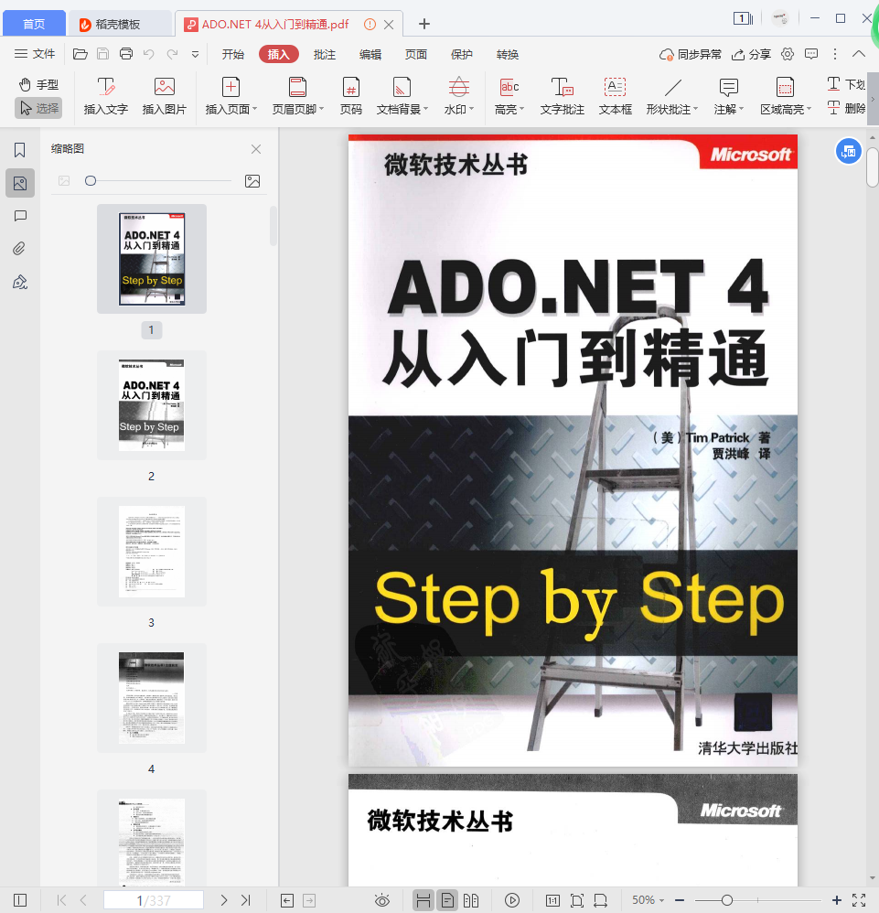The height and width of the screenshot is (913, 879).
Task: Activate the 手型 (Hand) tool
Action: [40, 84]
